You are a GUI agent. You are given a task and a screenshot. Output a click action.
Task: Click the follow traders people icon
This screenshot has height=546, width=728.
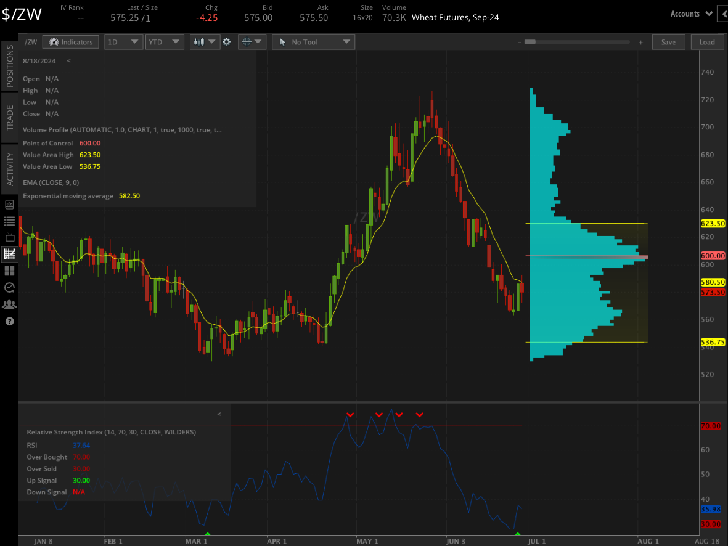[9, 304]
